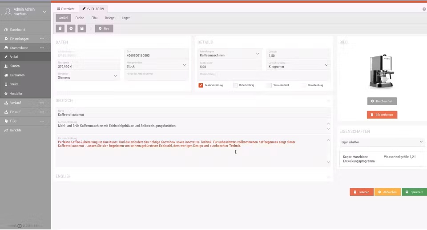Click the Gewicht field 1,50

point(298,54)
